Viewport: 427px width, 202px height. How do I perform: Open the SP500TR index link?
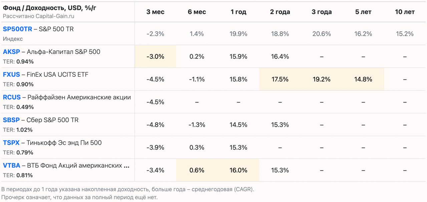click(17, 29)
